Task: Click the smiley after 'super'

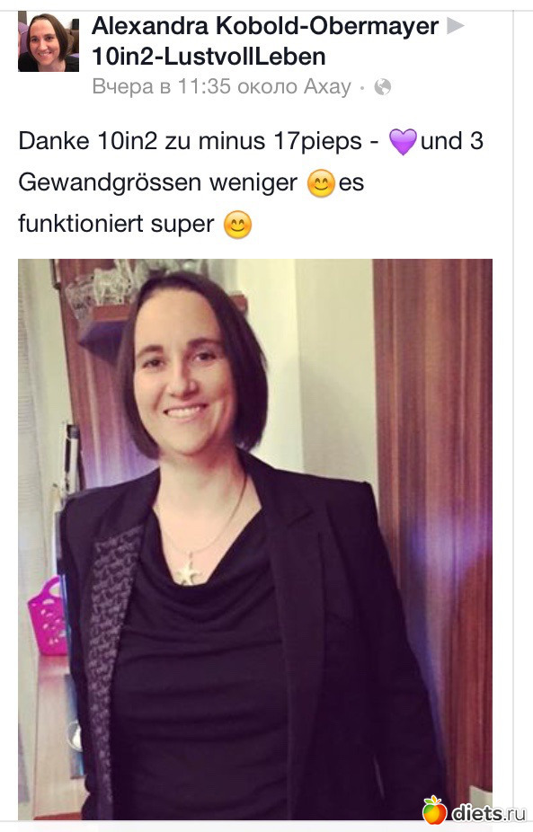Action: coord(237,225)
